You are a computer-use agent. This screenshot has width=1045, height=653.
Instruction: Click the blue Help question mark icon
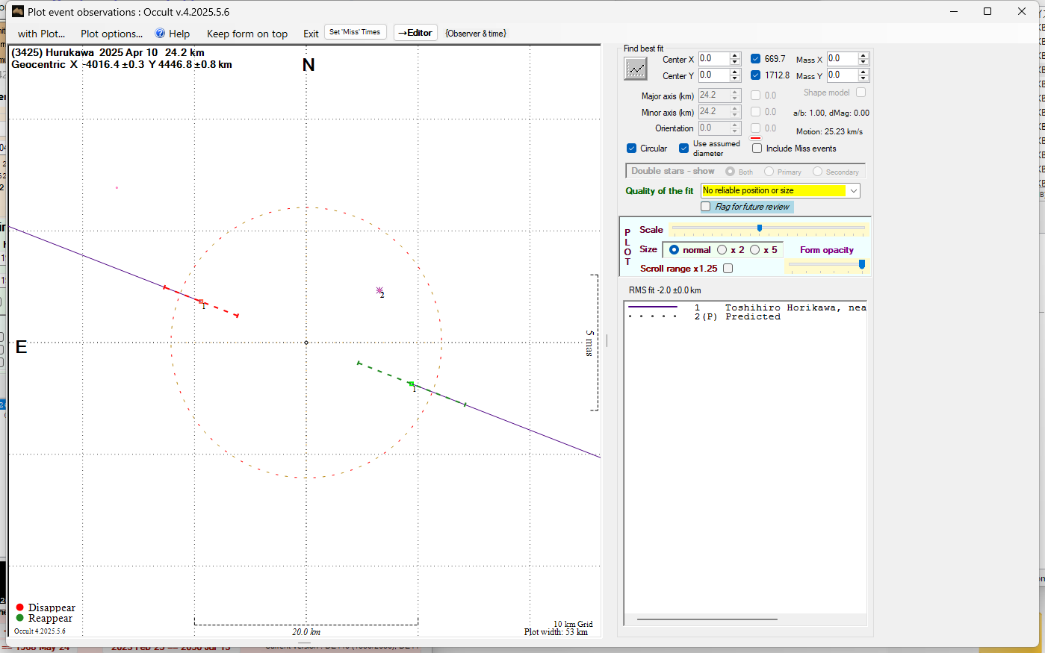[160, 34]
